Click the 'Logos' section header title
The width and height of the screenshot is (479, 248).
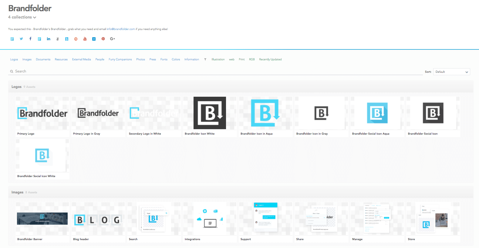coord(16,87)
